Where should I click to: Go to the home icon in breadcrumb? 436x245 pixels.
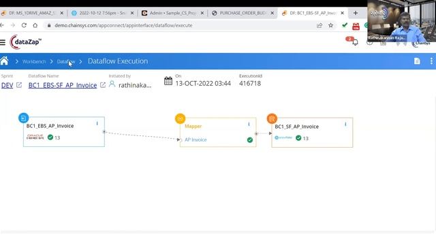pos(4,61)
